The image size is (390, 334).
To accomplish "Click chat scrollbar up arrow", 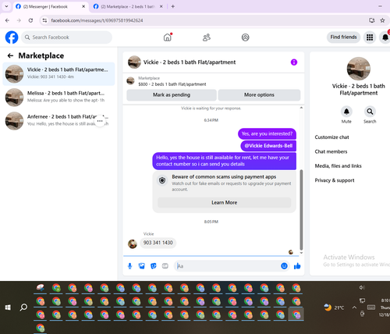I will pyautogui.click(x=301, y=108).
